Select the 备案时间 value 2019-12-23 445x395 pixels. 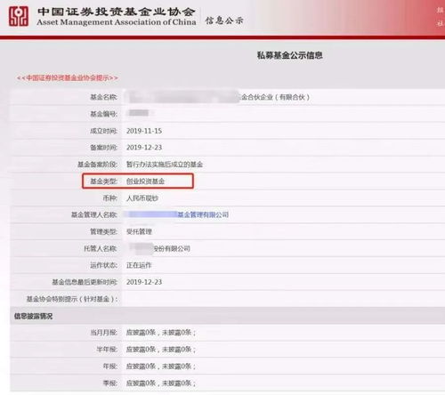click(x=144, y=148)
